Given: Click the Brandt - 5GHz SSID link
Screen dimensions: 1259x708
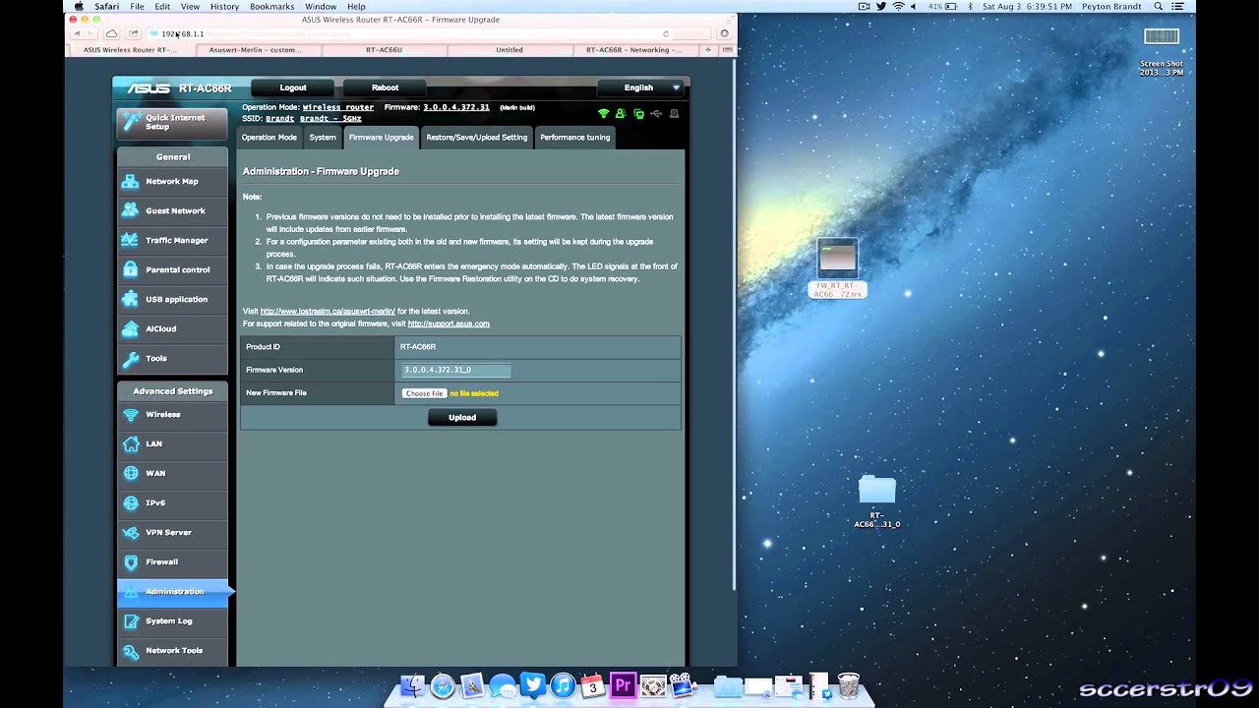Looking at the screenshot, I should point(330,118).
